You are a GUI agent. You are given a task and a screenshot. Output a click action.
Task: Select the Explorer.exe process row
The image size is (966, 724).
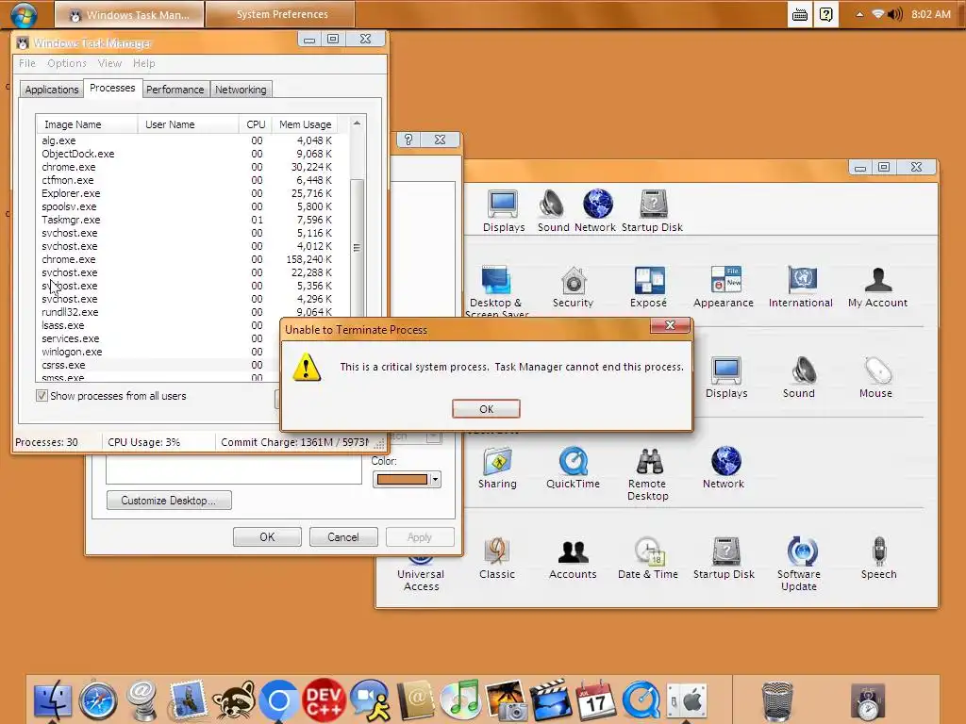pos(192,193)
